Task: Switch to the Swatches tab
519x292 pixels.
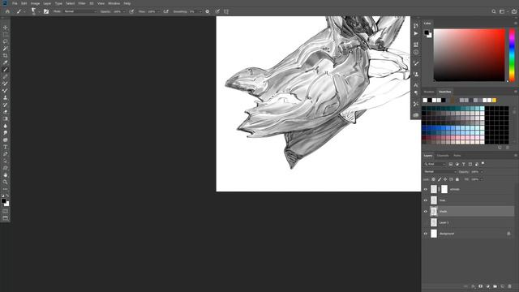Action: pos(445,92)
